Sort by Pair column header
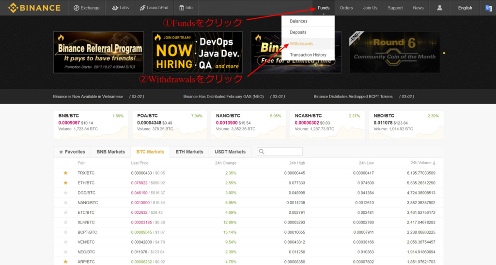Image resolution: width=496 pixels, height=265 pixels. [x=81, y=163]
